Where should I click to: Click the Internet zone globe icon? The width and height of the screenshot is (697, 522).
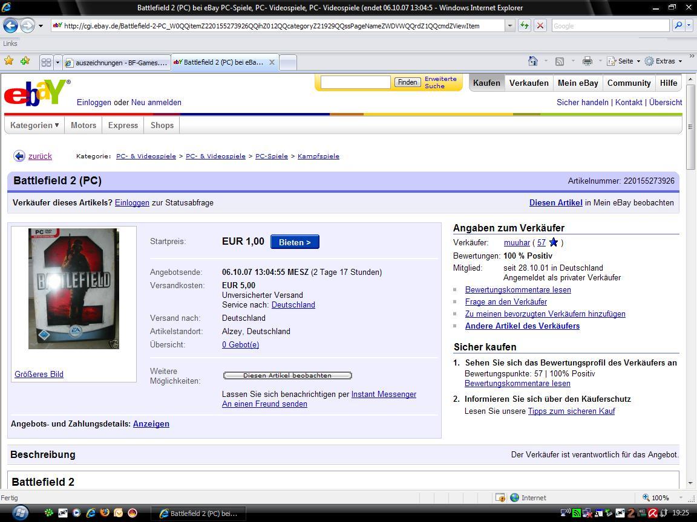515,498
